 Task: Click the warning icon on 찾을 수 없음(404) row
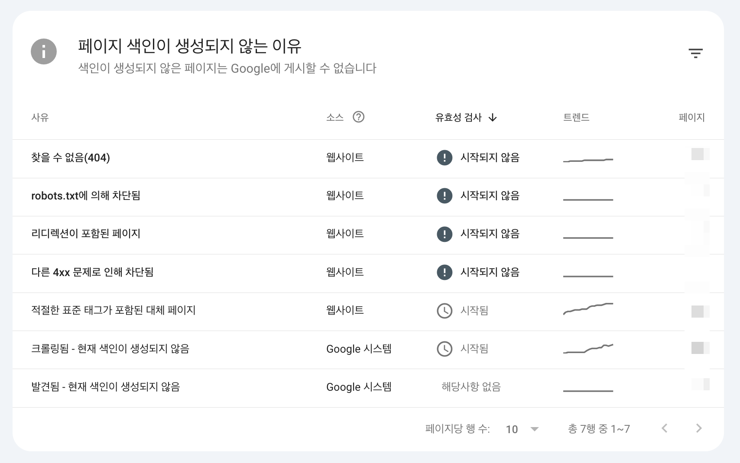coord(444,158)
